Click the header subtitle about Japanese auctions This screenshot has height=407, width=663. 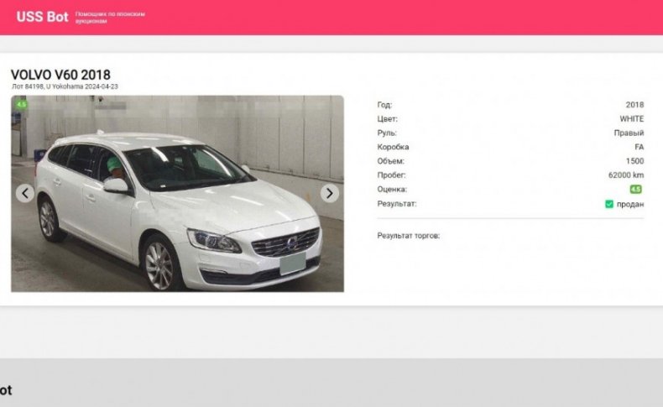point(110,18)
